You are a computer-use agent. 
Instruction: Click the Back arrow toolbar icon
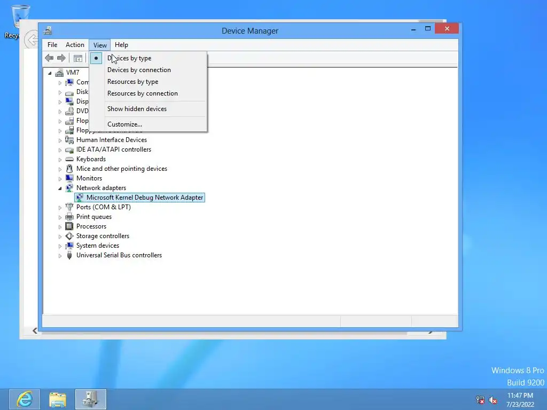tap(49, 58)
